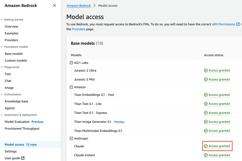242x161 pixels.
Task: Collapse the Anthropic model group
Action: pyautogui.click(x=71, y=138)
